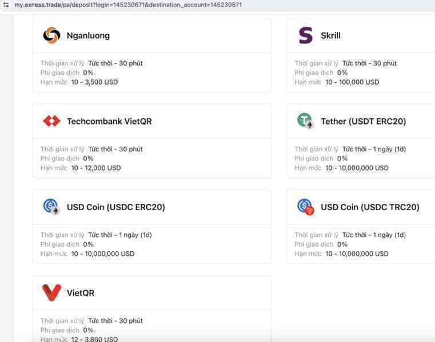Open the VietQR payment card title

tap(81, 293)
